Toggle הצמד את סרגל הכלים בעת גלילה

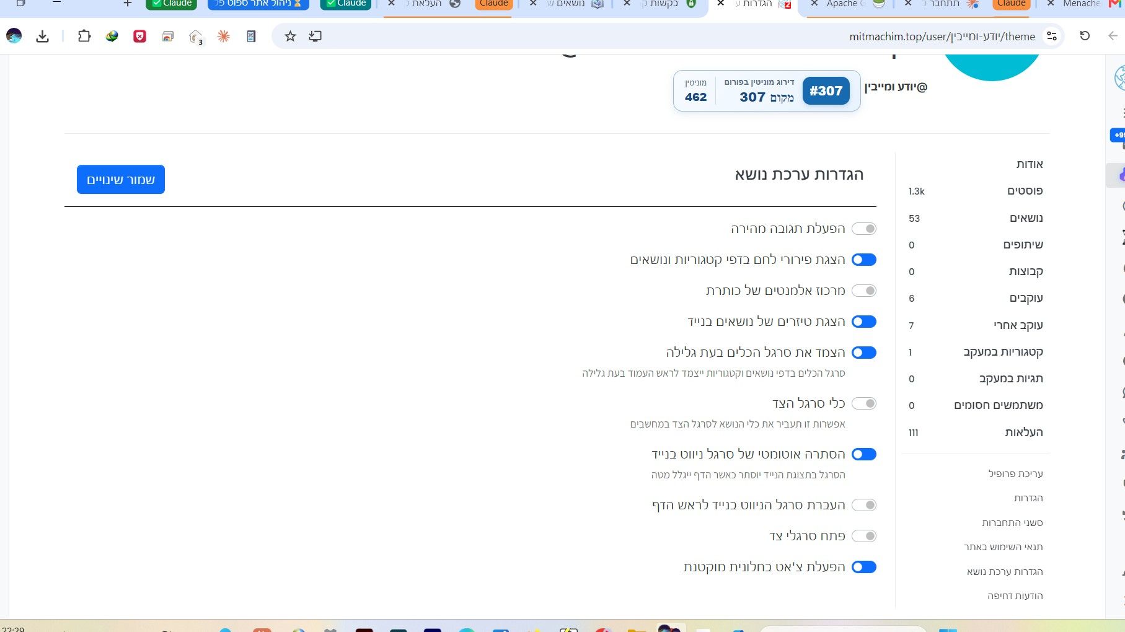click(864, 353)
